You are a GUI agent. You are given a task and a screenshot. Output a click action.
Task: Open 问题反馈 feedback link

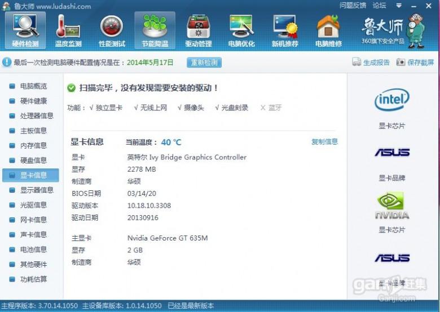click(353, 5)
